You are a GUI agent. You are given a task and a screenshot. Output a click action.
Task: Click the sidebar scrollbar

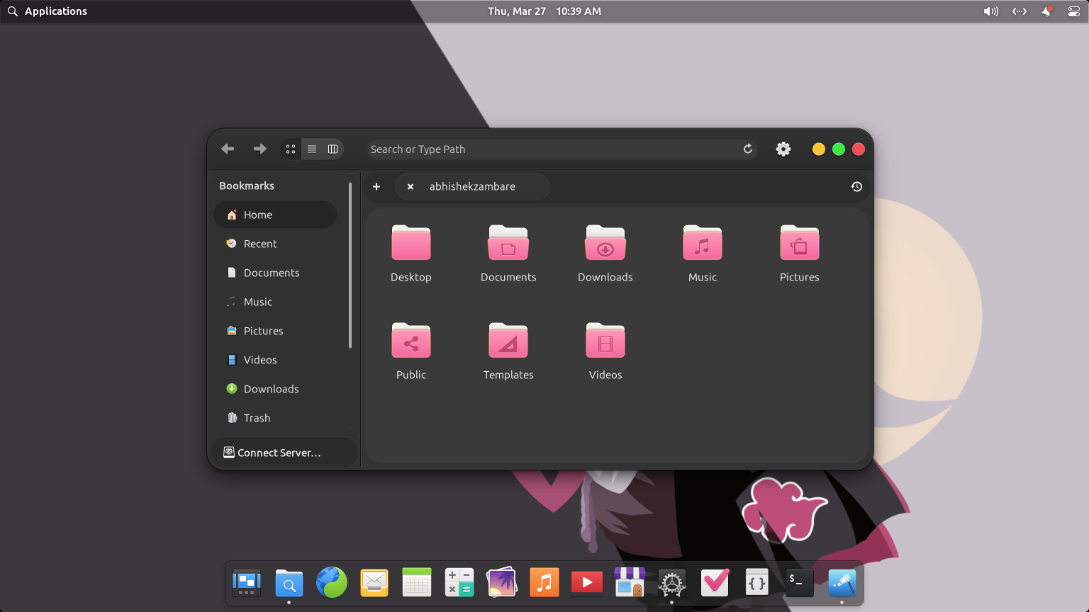(x=350, y=266)
